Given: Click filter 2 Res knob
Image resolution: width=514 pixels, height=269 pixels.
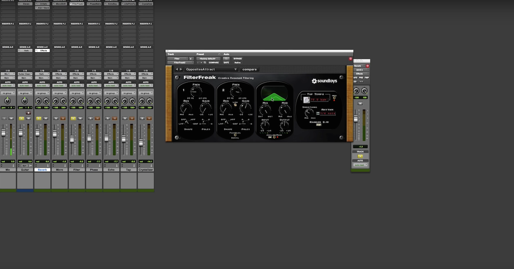Looking at the screenshot, I should 226,108.
